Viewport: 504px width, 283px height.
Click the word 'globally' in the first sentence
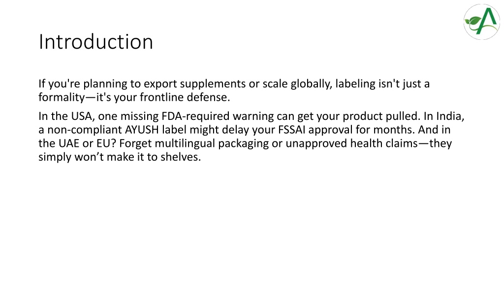(311, 84)
